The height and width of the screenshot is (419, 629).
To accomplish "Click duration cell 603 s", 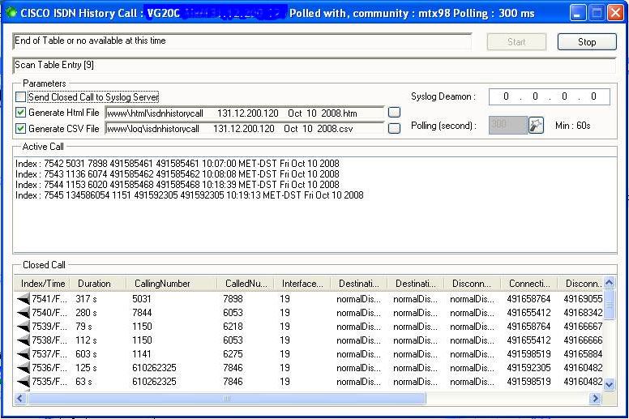I will point(86,354).
